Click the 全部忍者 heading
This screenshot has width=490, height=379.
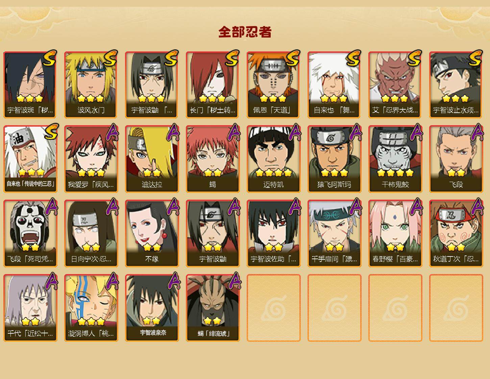245,32
